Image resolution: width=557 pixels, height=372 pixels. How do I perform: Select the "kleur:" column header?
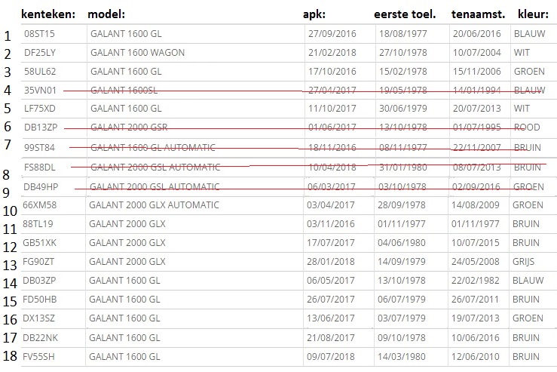(x=534, y=14)
